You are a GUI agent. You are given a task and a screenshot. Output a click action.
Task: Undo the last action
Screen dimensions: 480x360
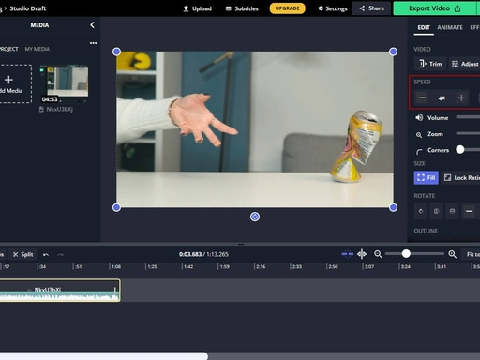click(46, 255)
